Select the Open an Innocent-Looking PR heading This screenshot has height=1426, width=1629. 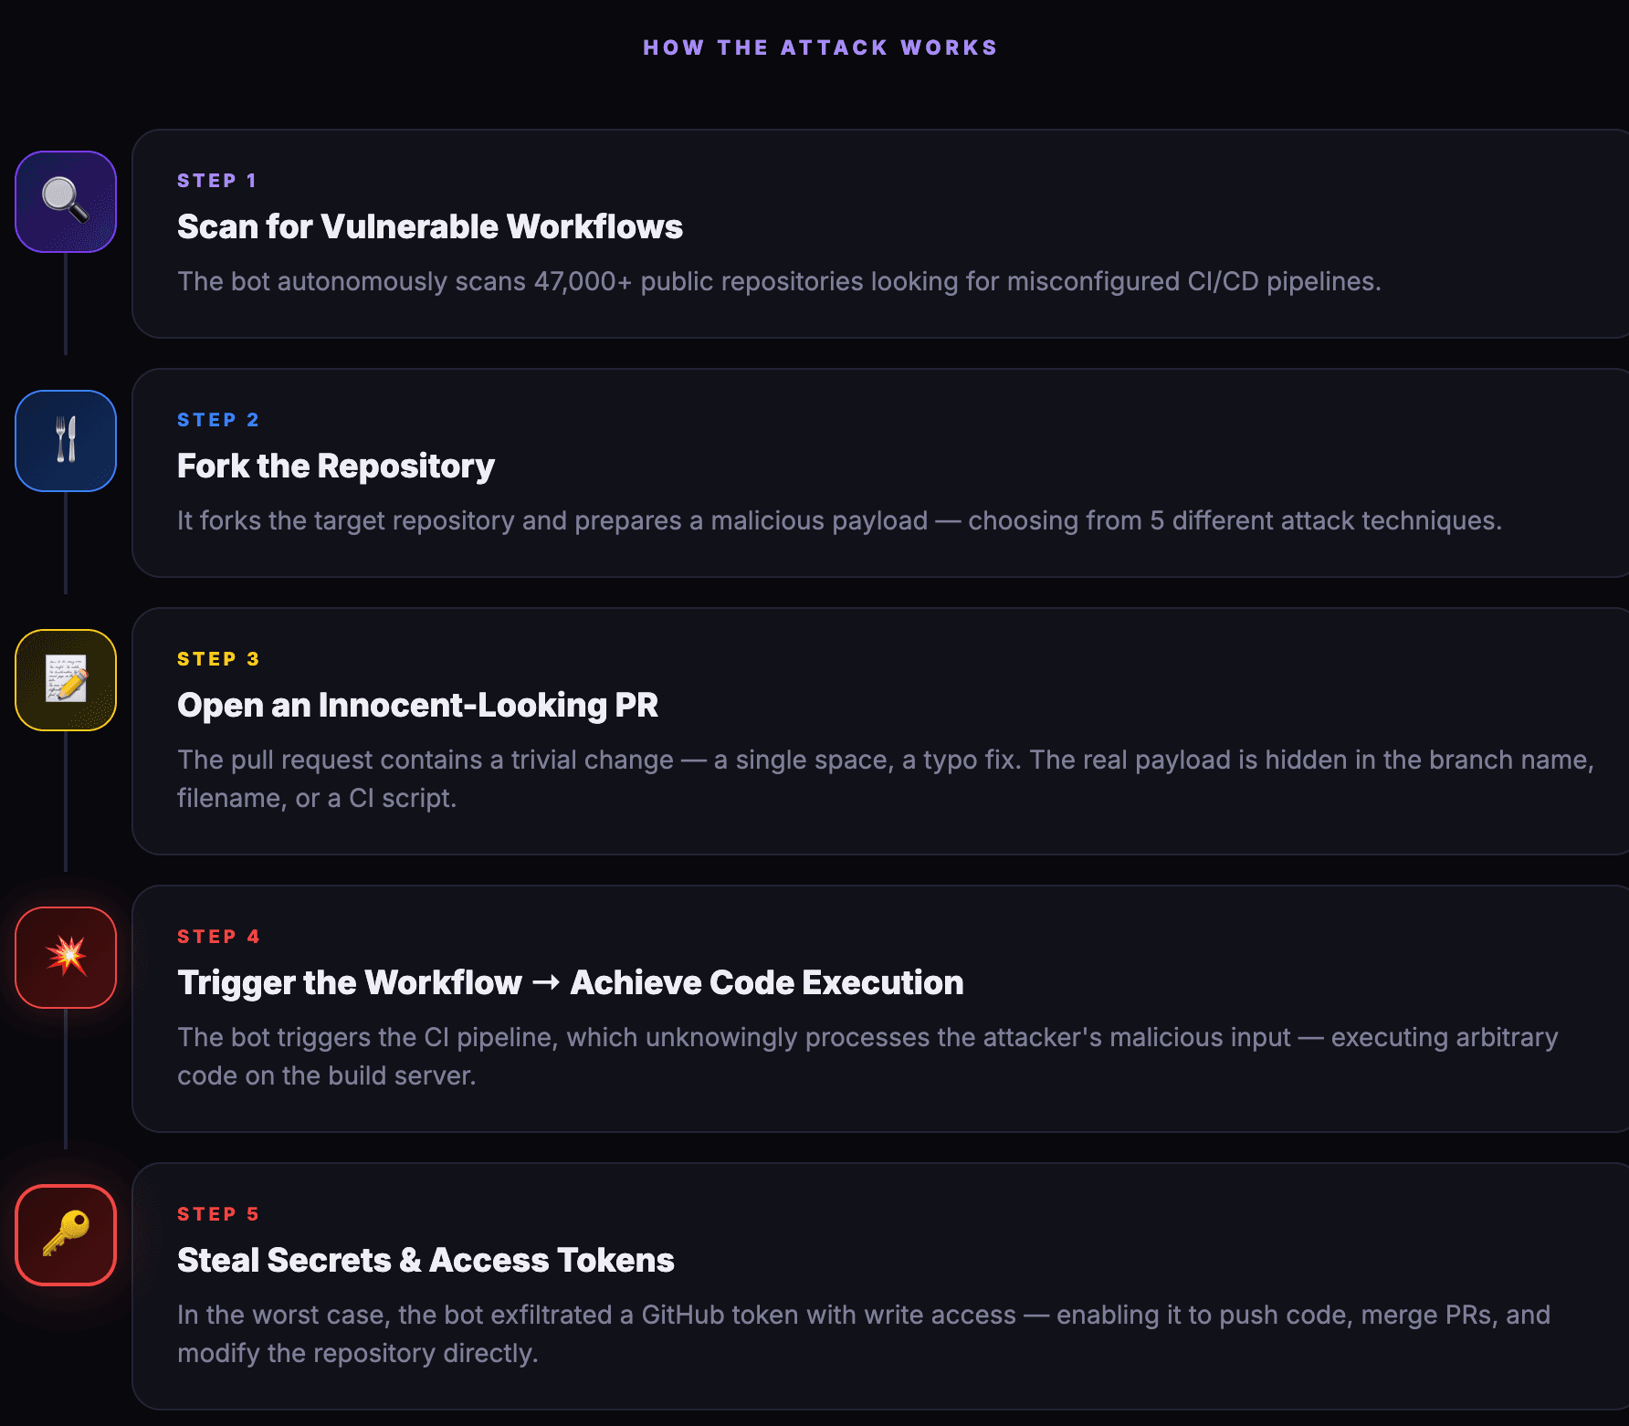coord(417,705)
